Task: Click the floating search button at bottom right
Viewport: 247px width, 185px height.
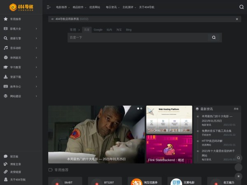Action: coord(238,158)
